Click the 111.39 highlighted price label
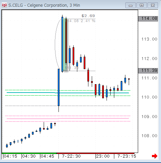The image size is (161, 163). 148,70
